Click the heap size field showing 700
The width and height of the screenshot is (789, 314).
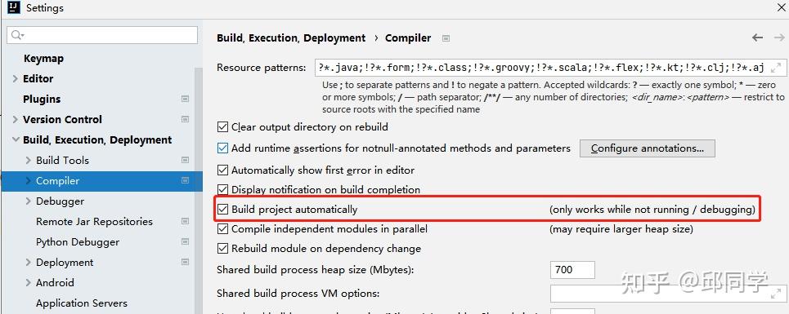click(572, 270)
